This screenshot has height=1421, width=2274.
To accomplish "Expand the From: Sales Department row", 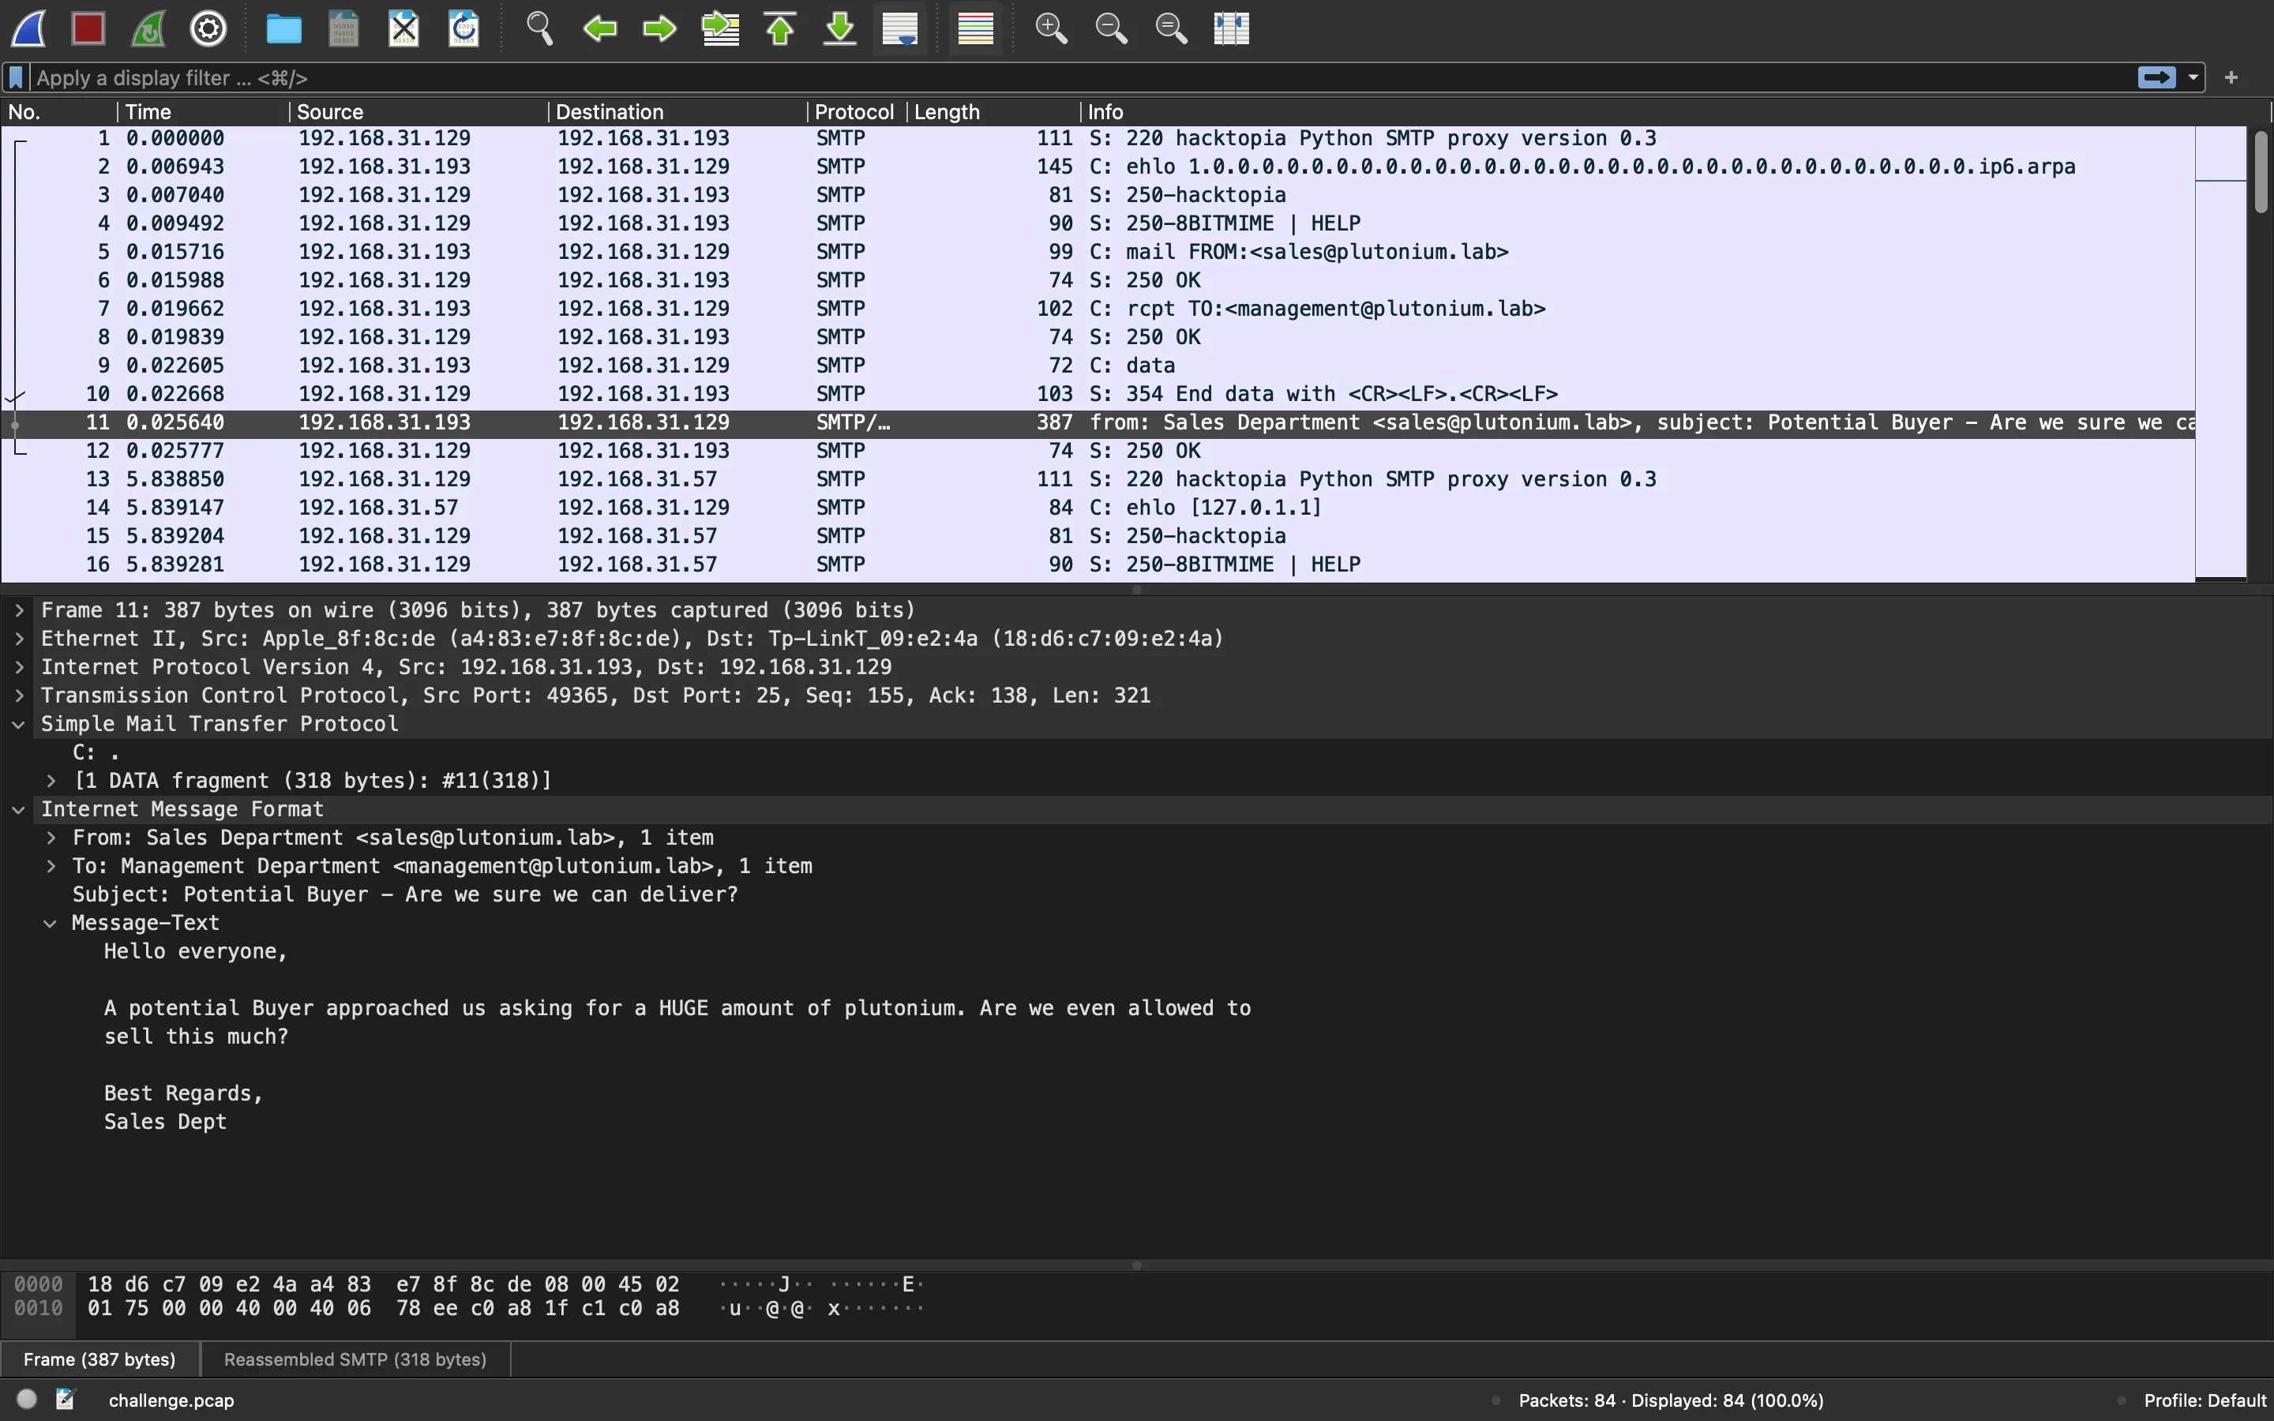I will click(x=51, y=838).
